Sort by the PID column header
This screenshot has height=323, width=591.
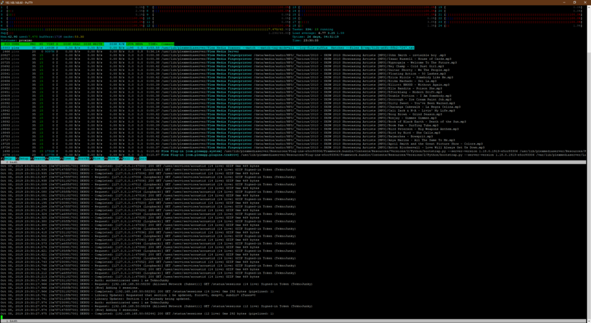(7, 44)
